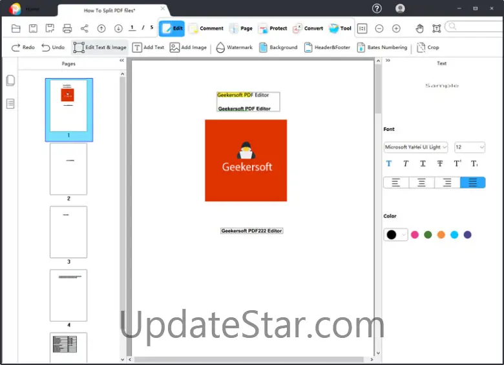Click the select text tool icon

tap(437, 28)
